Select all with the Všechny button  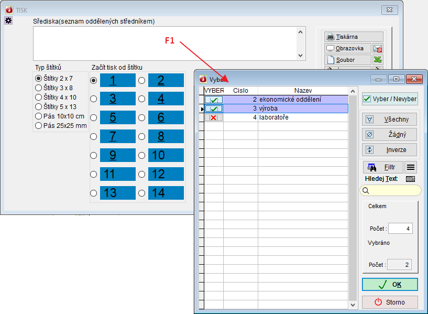coord(390,120)
